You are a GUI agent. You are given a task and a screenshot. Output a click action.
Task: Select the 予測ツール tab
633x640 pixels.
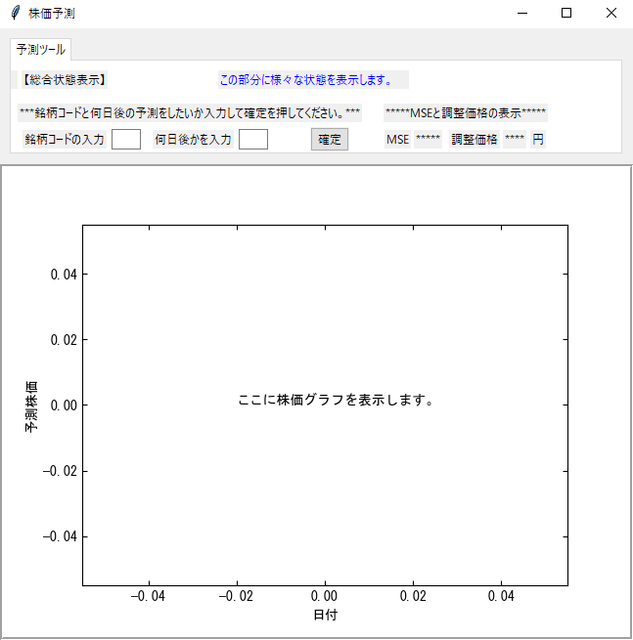point(40,50)
